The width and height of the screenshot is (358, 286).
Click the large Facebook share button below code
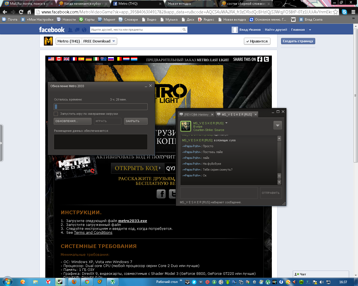(x=161, y=194)
